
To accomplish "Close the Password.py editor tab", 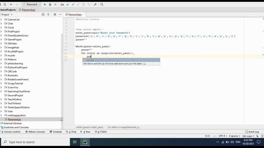I will [83, 15].
